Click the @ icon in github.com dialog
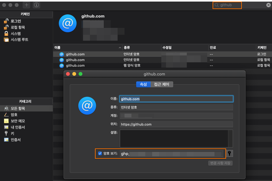The width and height of the screenshot is (272, 181). coord(87,106)
